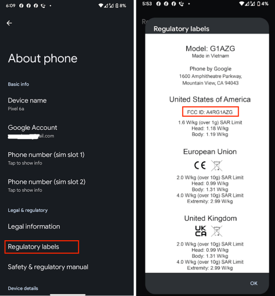Tap the battery icon showing 4%
275x296 pixels.
pos(258,4)
